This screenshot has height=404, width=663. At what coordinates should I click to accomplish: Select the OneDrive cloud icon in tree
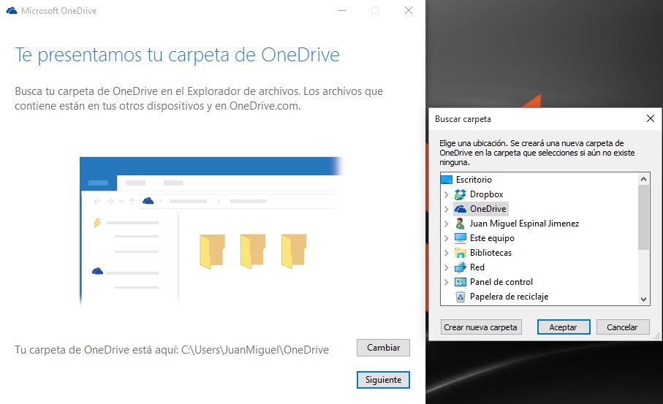[460, 209]
